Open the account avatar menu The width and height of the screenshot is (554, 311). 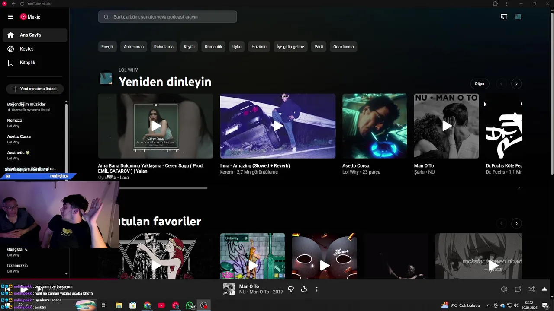518,17
